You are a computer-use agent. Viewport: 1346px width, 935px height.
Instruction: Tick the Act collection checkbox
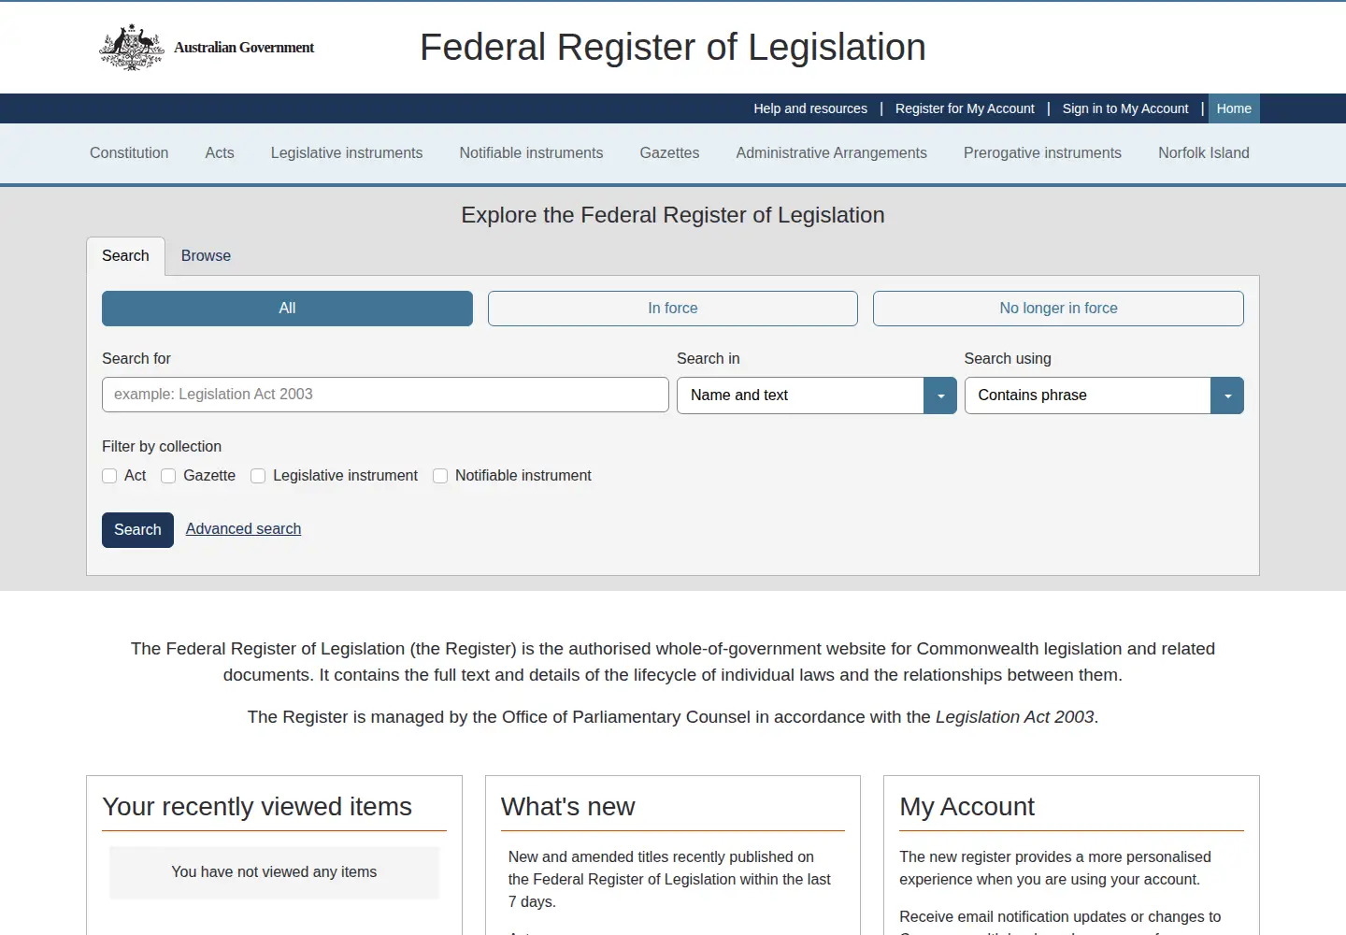pyautogui.click(x=109, y=476)
